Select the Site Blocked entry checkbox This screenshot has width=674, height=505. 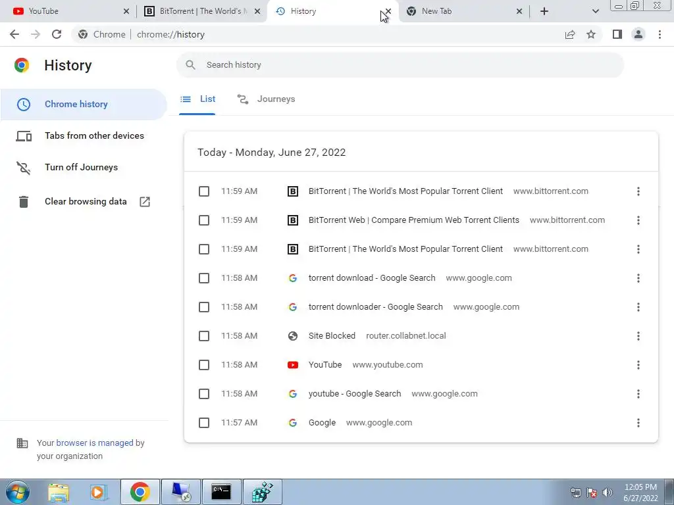[204, 336]
